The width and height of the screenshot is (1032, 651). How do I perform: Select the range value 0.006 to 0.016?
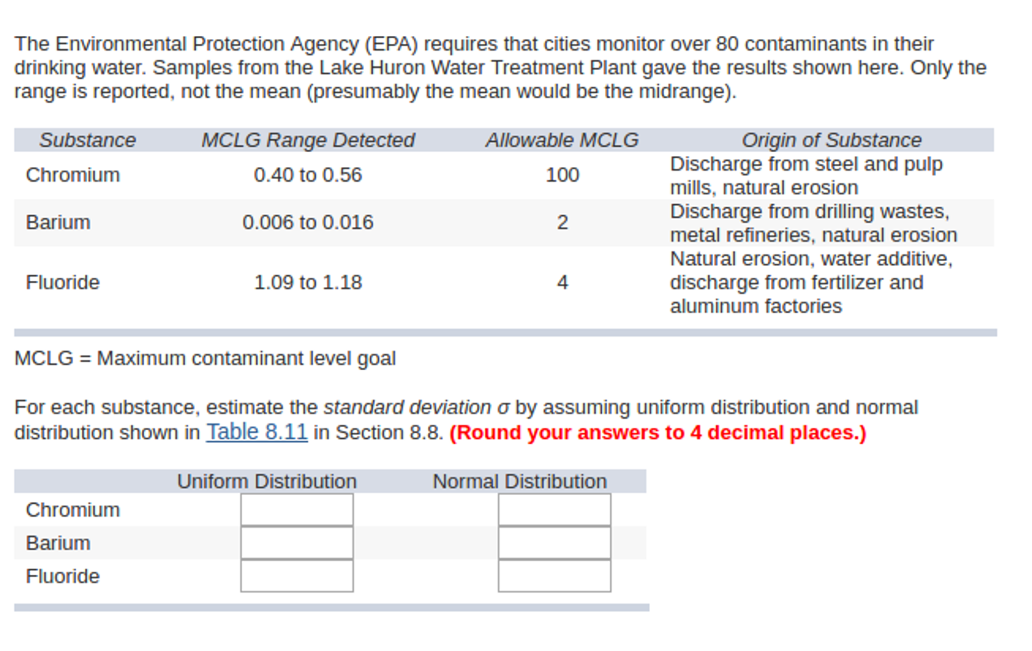(x=308, y=222)
